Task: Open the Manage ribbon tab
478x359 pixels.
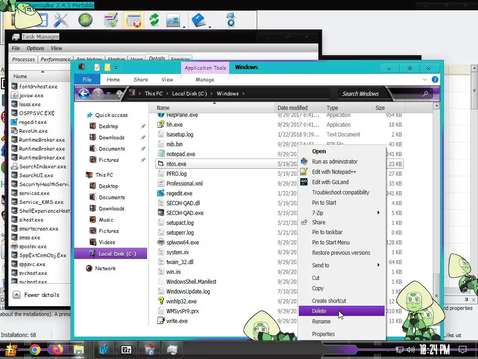Action: pyautogui.click(x=205, y=79)
